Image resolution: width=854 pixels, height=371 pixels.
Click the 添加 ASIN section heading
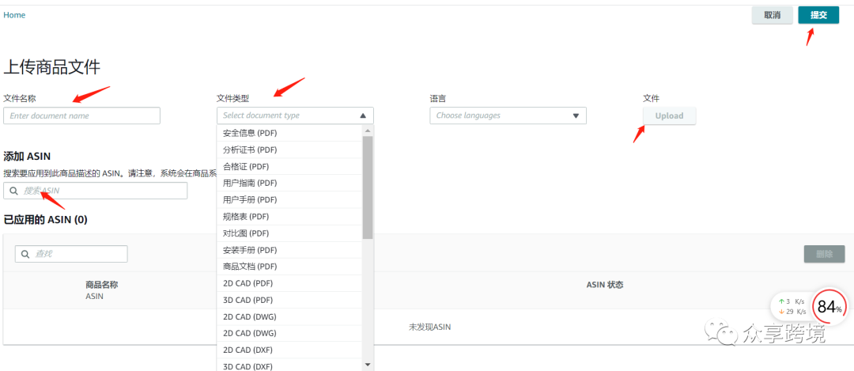[27, 157]
